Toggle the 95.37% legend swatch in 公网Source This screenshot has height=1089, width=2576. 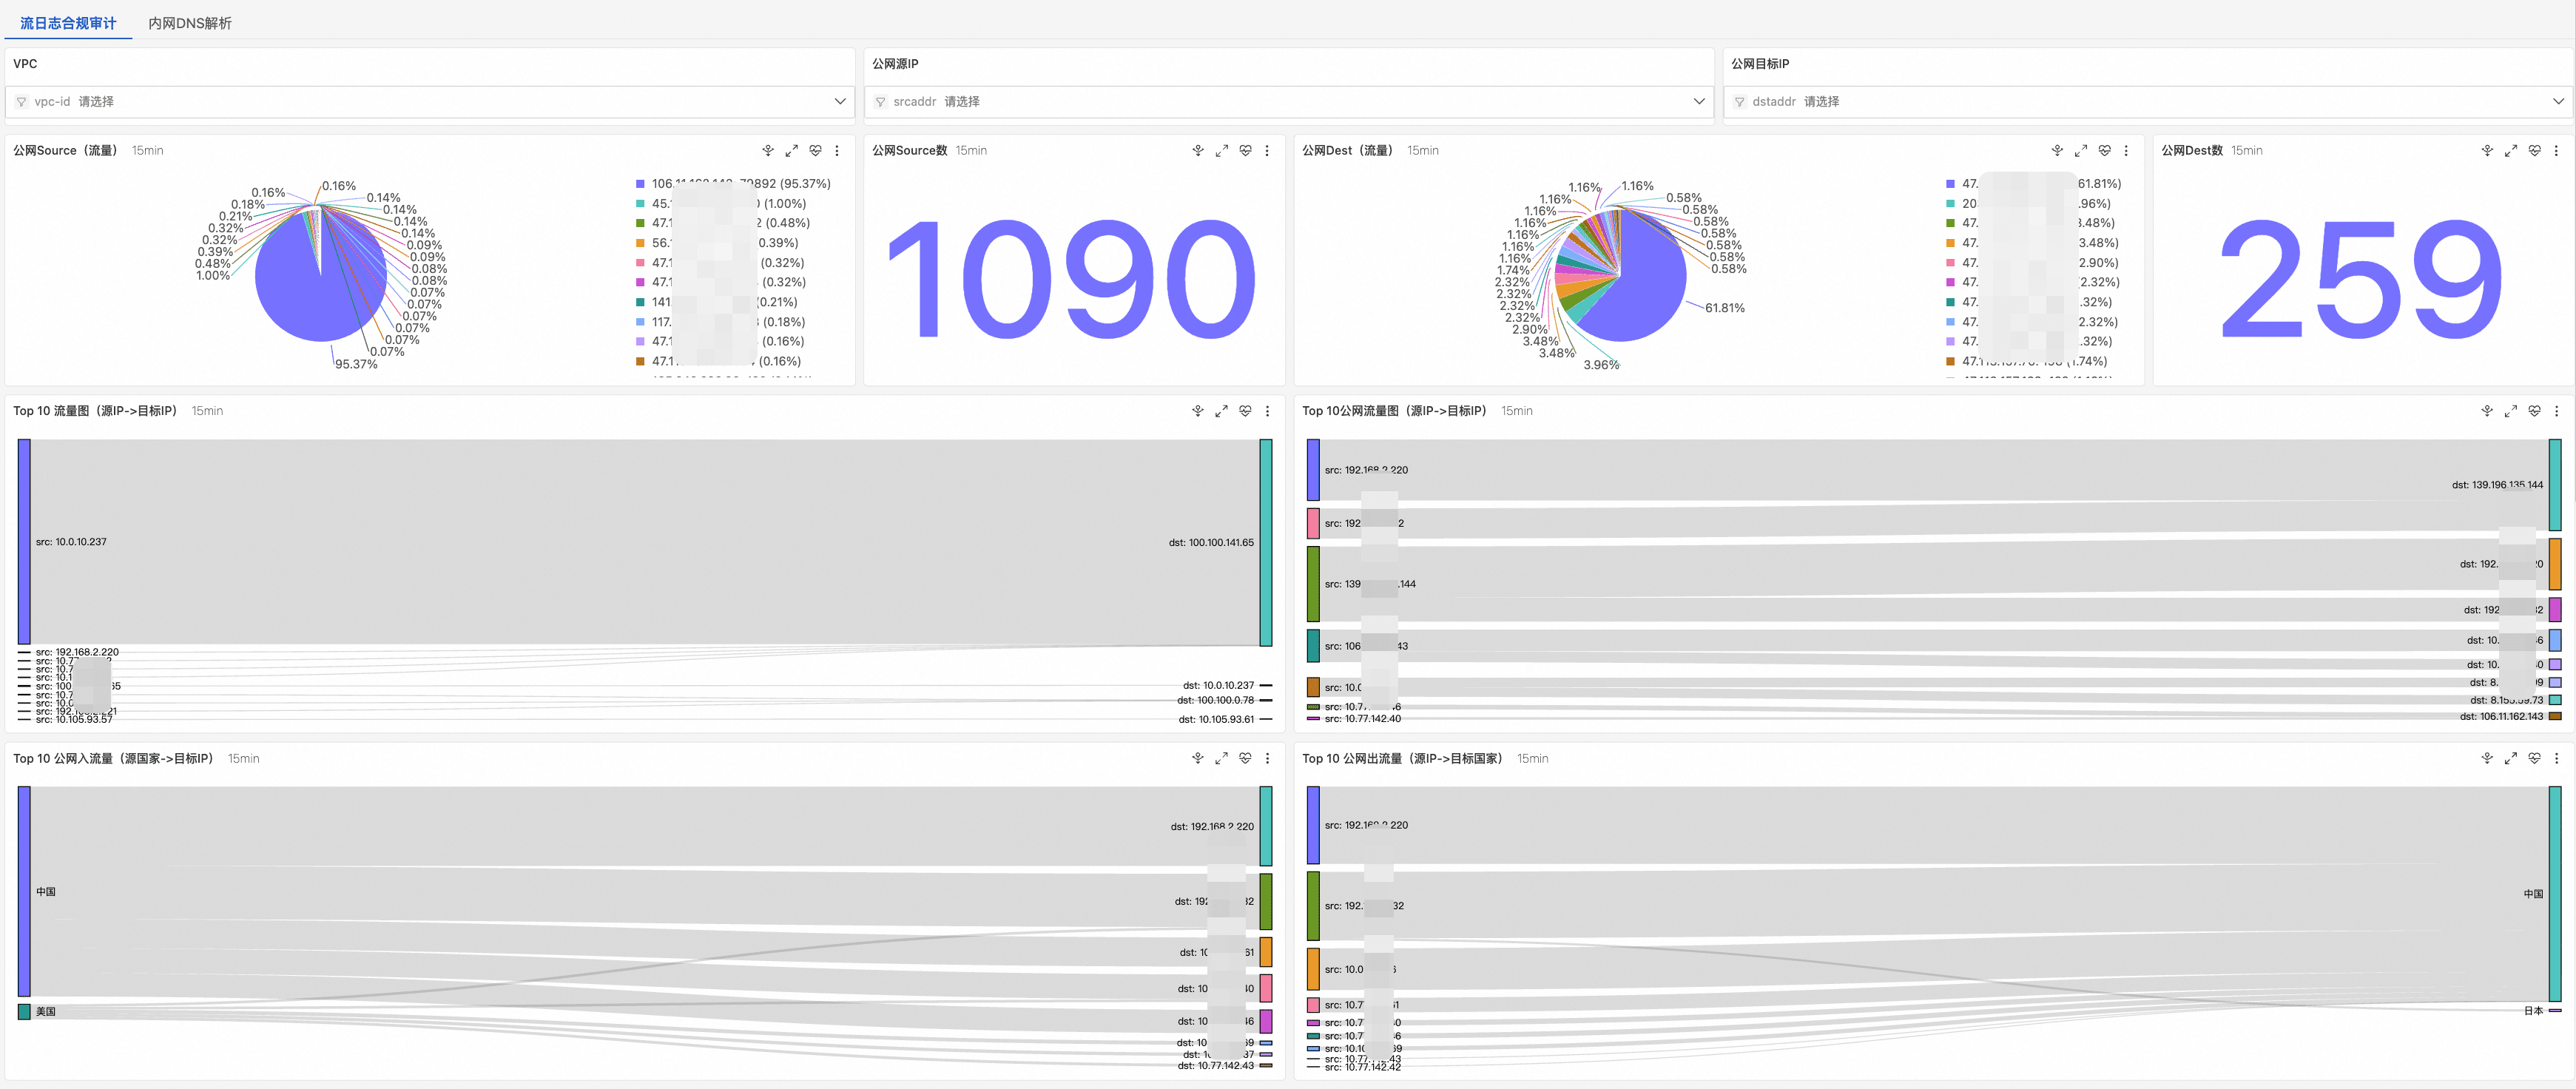[640, 184]
